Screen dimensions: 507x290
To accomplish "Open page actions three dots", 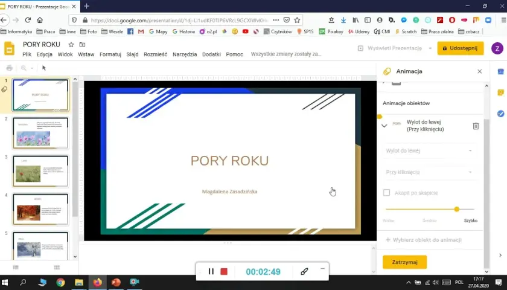I will pos(276,20).
